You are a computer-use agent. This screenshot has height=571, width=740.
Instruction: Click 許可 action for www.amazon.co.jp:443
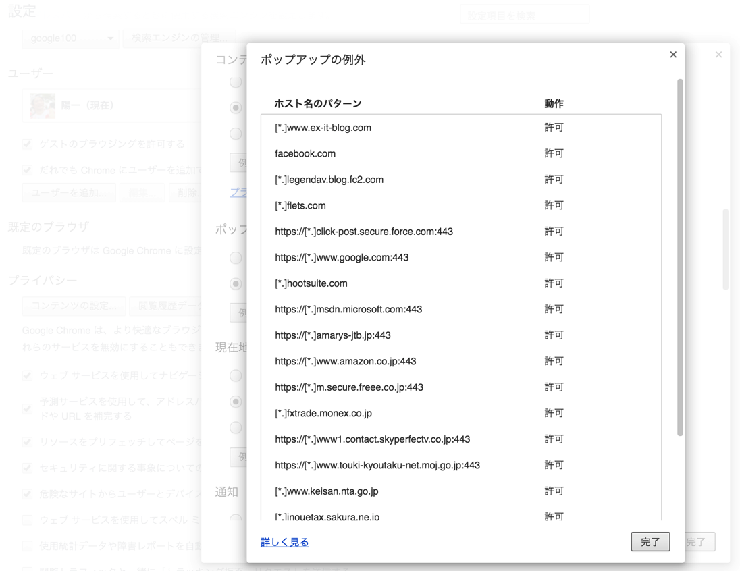coord(554,361)
